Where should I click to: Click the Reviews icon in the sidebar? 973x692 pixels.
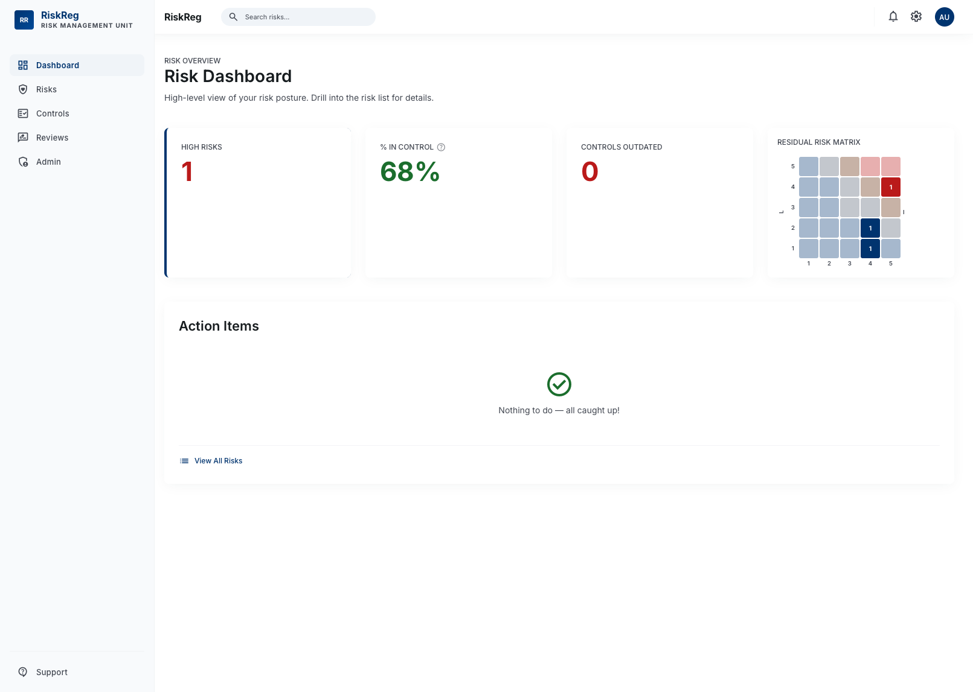tap(23, 137)
